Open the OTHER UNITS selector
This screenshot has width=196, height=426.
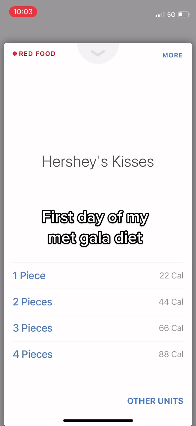pos(155,401)
